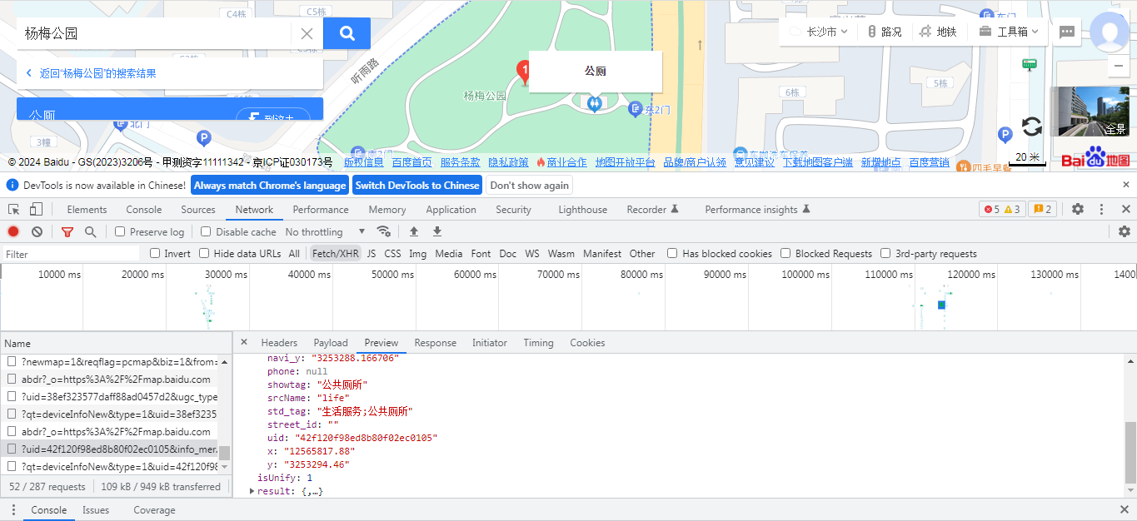Click the 2 issues badge

[x=1042, y=210]
